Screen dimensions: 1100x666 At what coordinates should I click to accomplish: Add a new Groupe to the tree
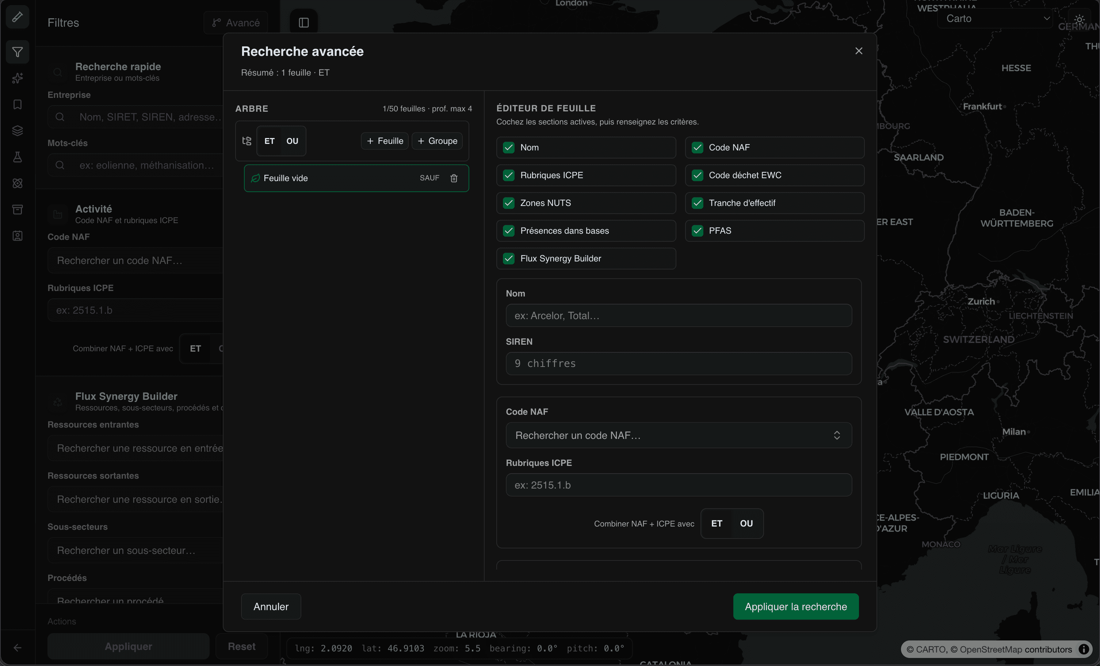pyautogui.click(x=437, y=141)
